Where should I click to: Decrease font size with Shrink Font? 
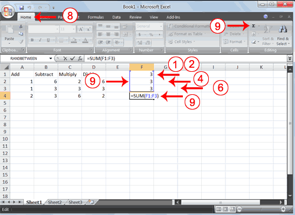click(88, 29)
